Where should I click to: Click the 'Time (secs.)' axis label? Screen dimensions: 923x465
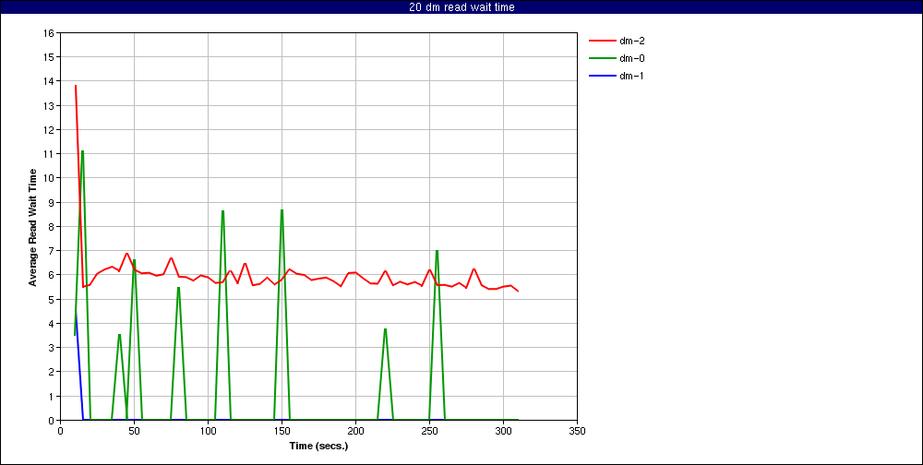(x=318, y=446)
